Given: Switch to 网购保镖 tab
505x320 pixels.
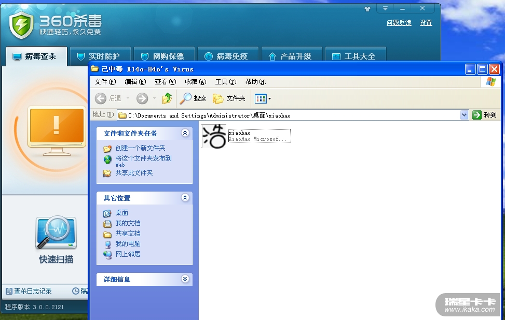Looking at the screenshot, I should pos(164,56).
